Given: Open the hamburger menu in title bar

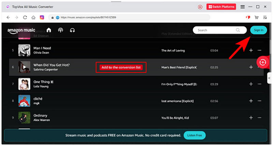Looking at the screenshot, I should point(243,7).
